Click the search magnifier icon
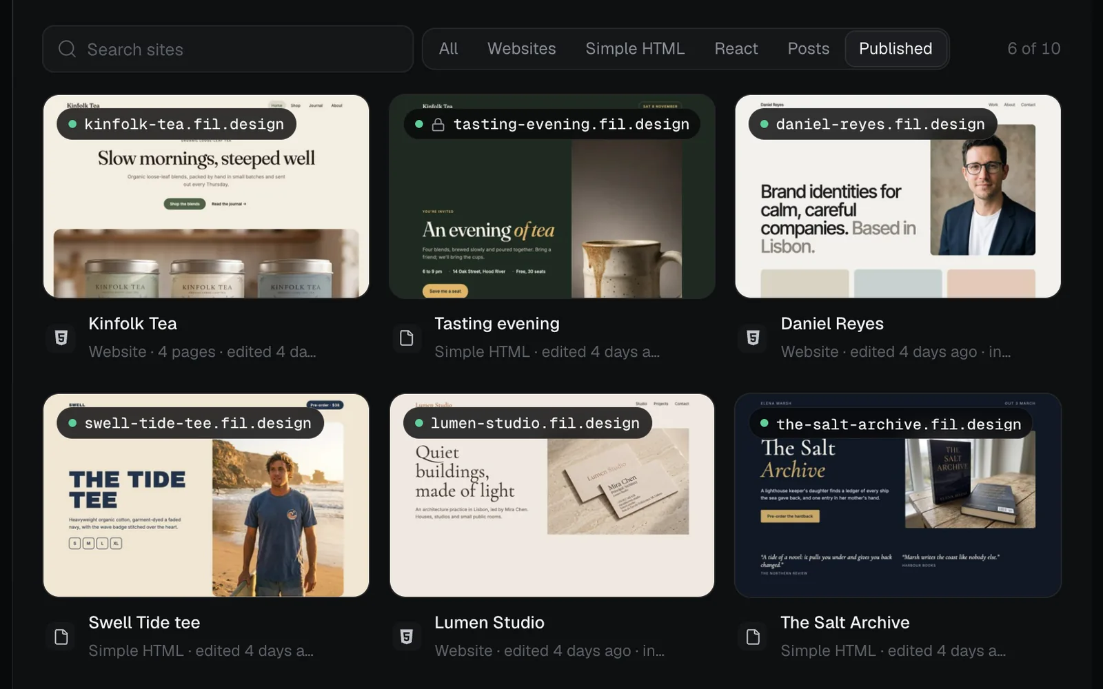 click(x=67, y=49)
